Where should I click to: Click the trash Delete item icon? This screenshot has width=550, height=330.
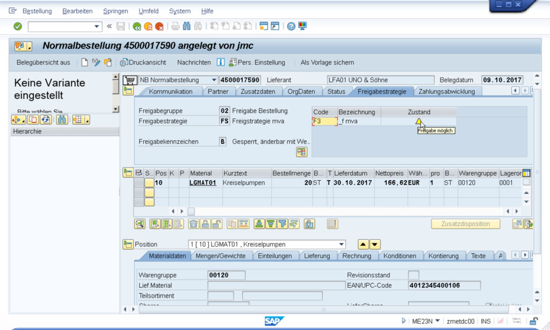[193, 224]
